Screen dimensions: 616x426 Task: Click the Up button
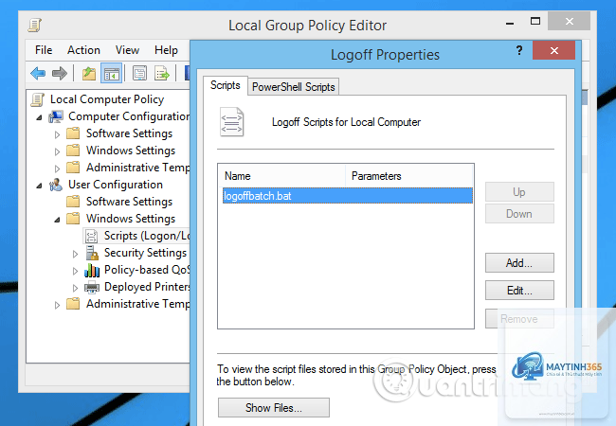(519, 192)
